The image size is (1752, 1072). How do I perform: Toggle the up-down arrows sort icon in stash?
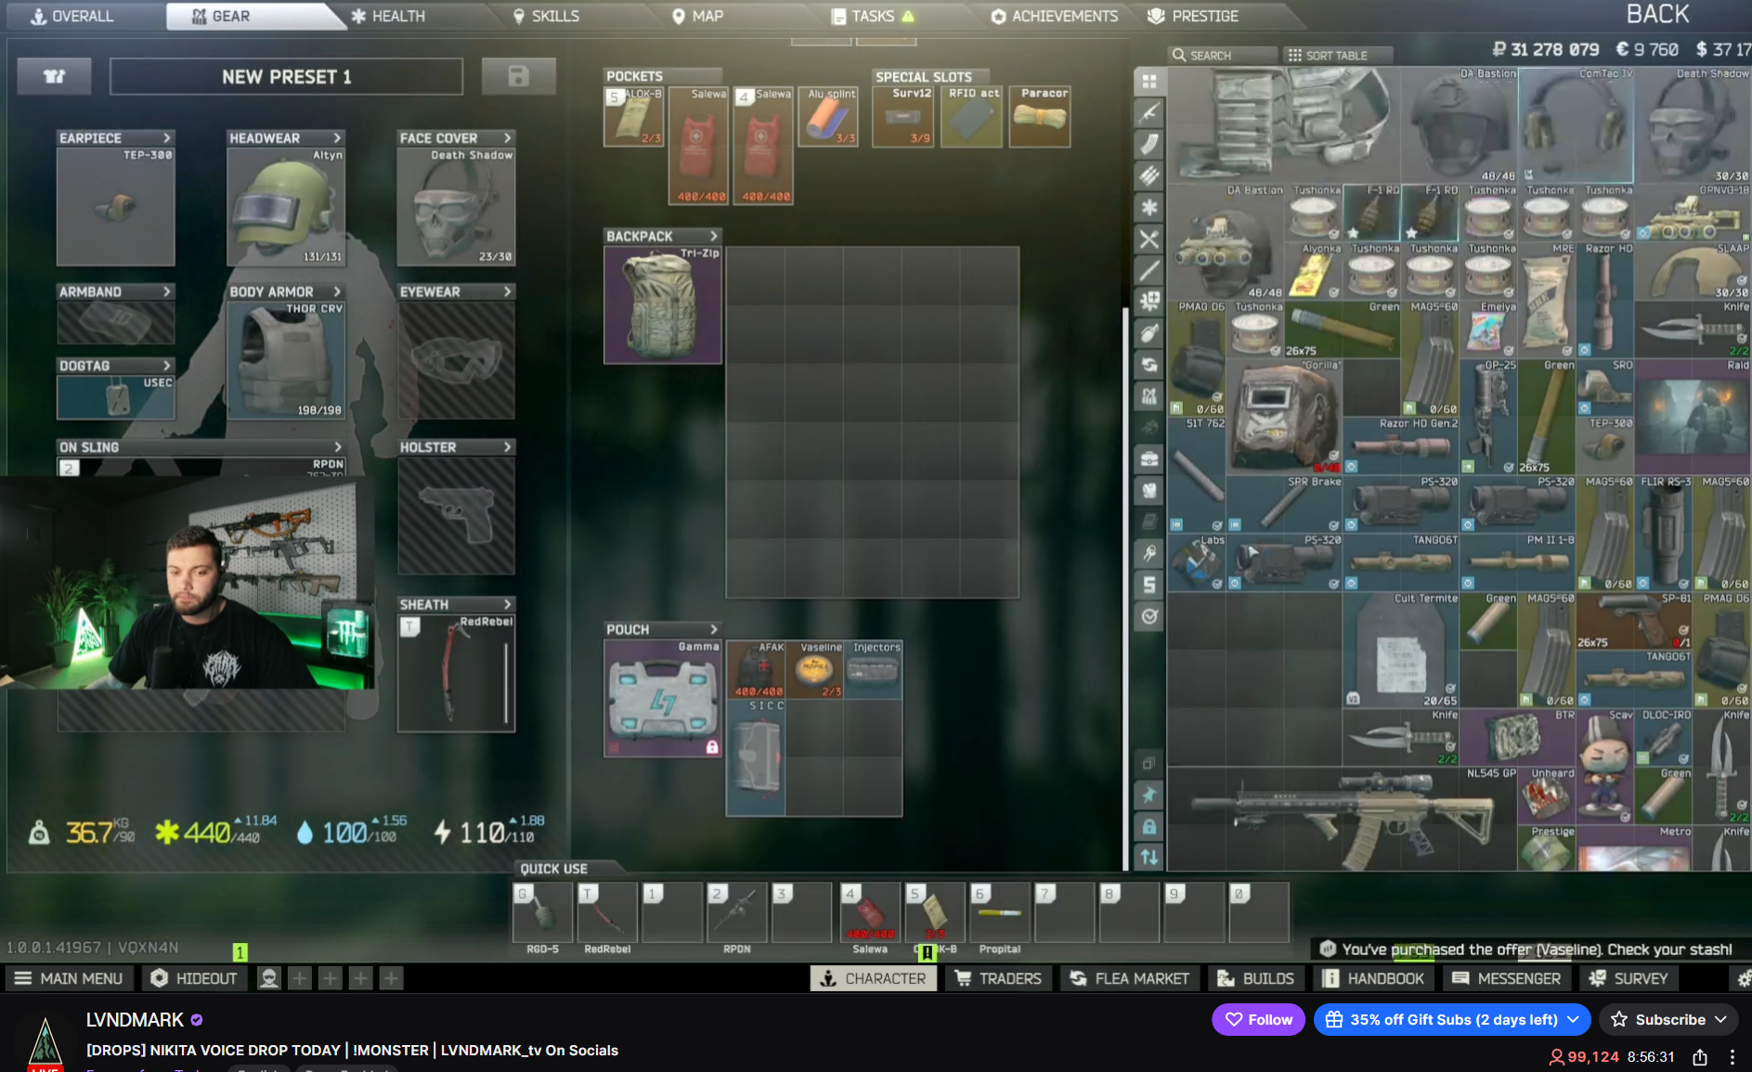tap(1149, 858)
